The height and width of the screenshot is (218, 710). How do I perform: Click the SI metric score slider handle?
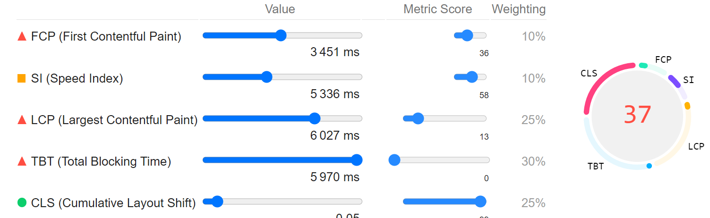tap(471, 77)
